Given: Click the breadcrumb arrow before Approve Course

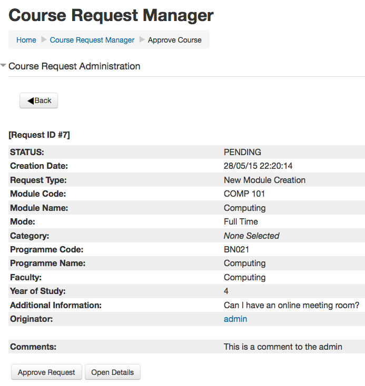Looking at the screenshot, I should pyautogui.click(x=142, y=40).
